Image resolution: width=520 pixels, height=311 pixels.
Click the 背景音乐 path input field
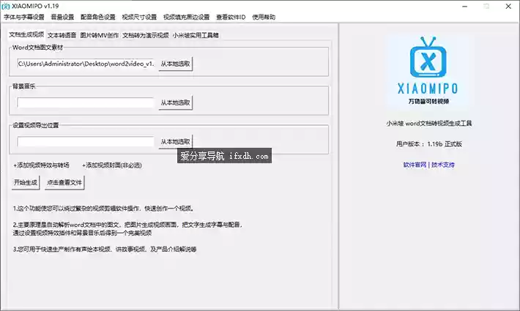(x=86, y=102)
